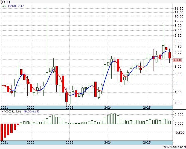
Task: Click the last green MACD histogram bar
Action: (170, 122)
